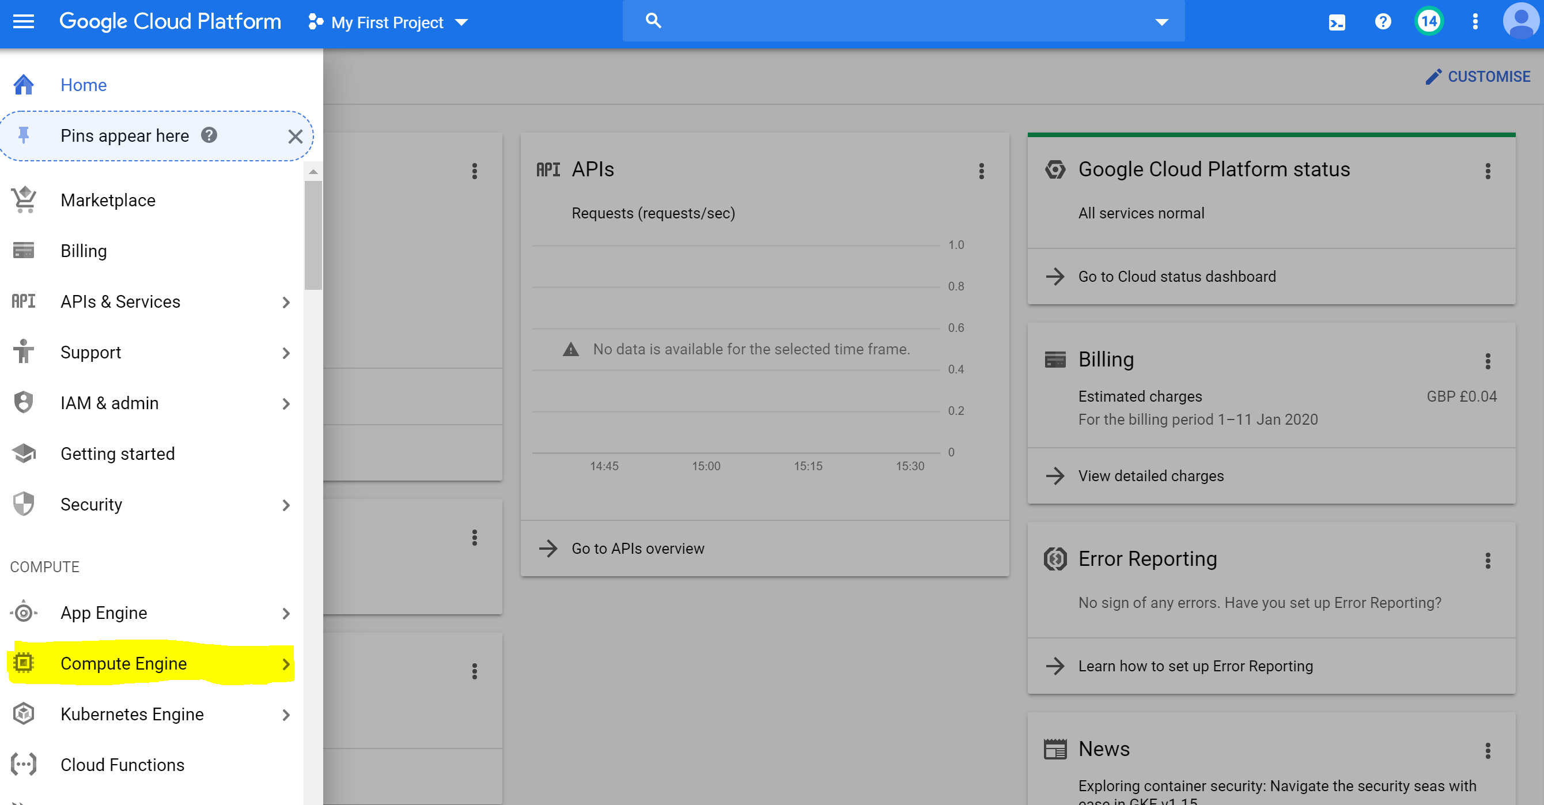Click the Marketplace cart icon

(x=24, y=199)
